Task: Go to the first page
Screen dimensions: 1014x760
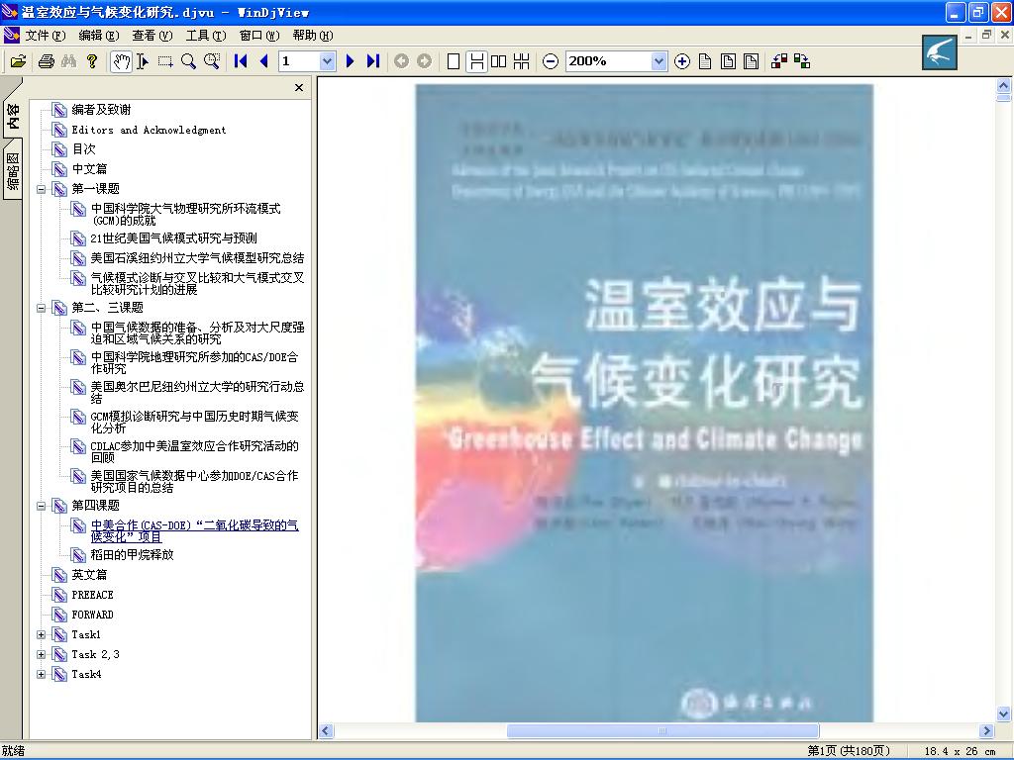Action: [241, 61]
